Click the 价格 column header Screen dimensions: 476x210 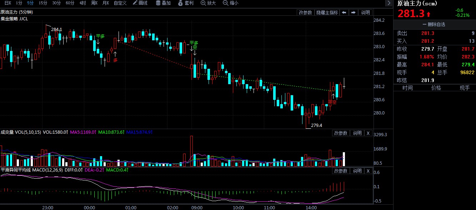436,88
